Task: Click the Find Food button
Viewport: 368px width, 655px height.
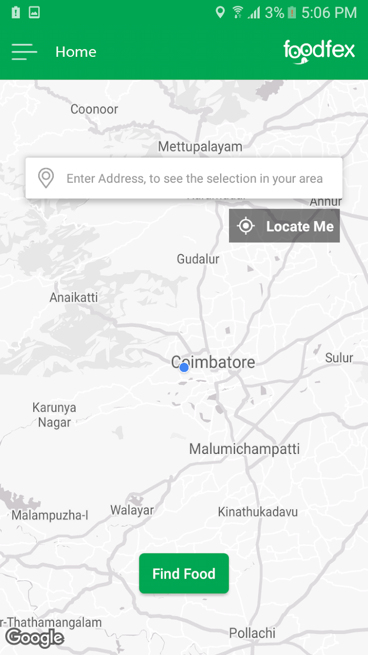Action: (x=184, y=573)
